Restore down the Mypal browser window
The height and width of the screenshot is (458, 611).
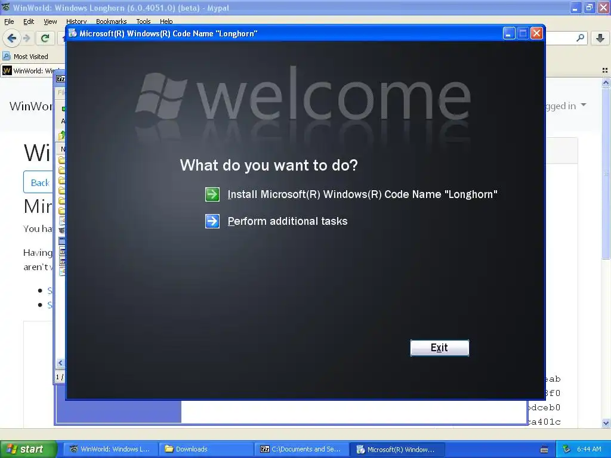(590, 7)
